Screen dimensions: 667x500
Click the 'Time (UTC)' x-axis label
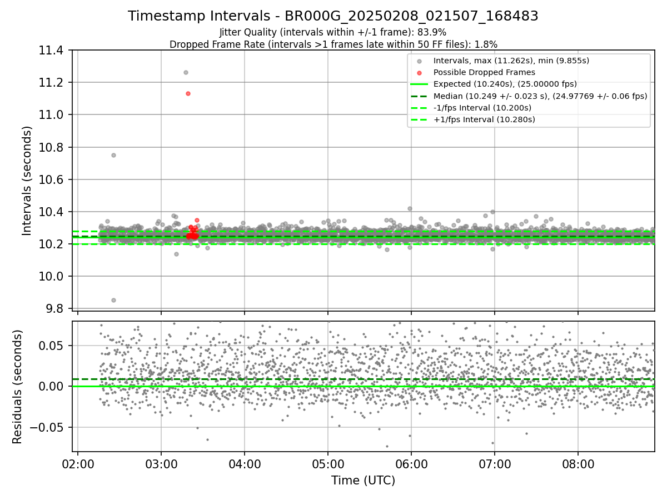[363, 481]
